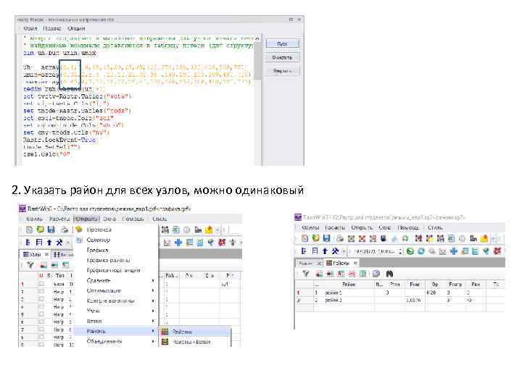Click the filter funnel icon above Узлы table
Image resolution: width=522 pixels, height=391 pixels.
[x=30, y=265]
